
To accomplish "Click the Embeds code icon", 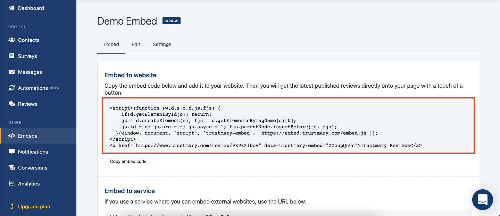I will 12,136.
